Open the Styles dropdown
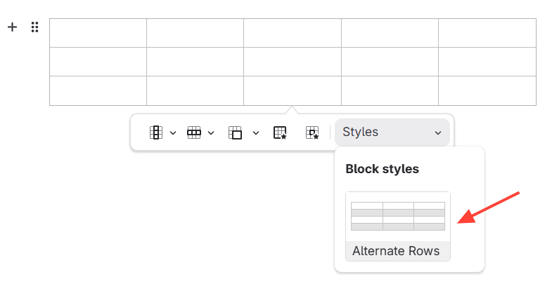 click(392, 132)
